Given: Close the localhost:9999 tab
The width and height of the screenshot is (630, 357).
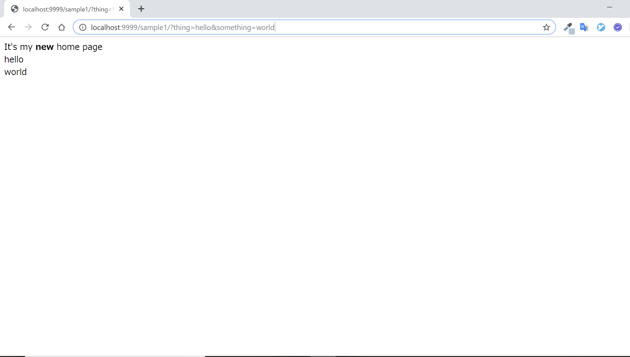Looking at the screenshot, I should tap(121, 9).
